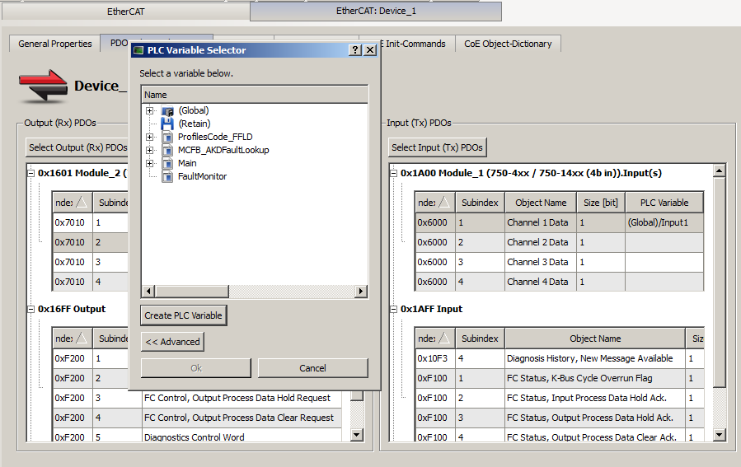741x467 pixels.
Task: Click the Create PLC Variable button
Action: [x=183, y=315]
